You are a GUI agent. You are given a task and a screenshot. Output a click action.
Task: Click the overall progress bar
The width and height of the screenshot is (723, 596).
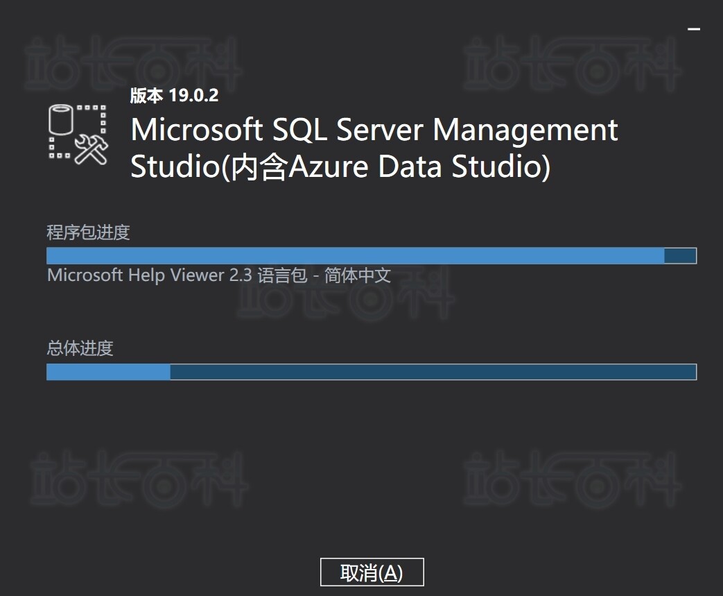pyautogui.click(x=372, y=372)
